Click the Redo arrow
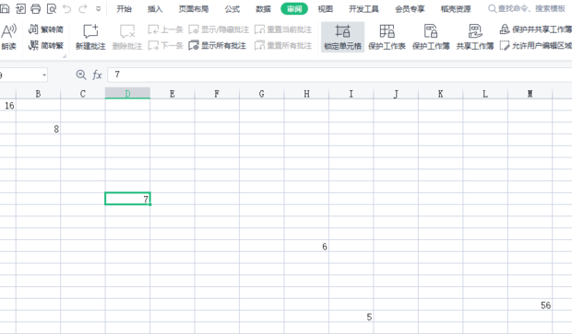The image size is (572, 334). pyautogui.click(x=83, y=8)
